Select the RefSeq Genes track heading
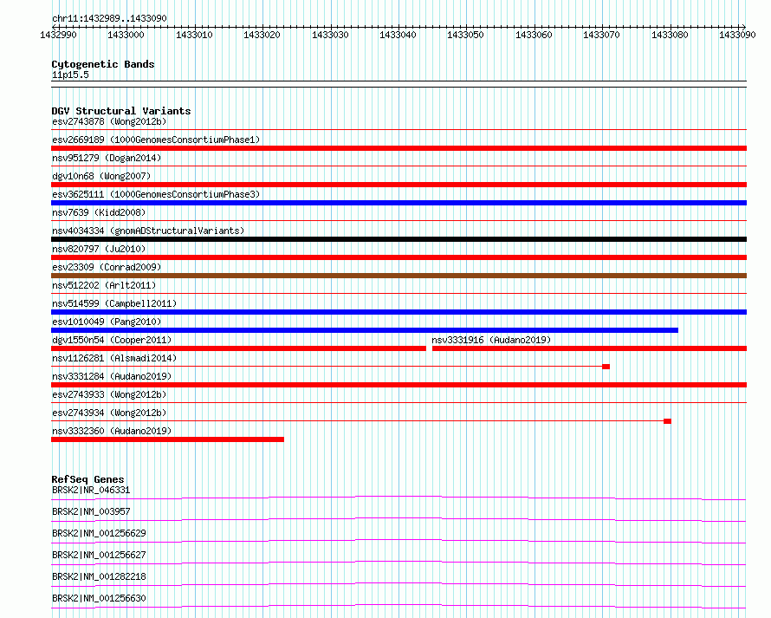This screenshot has height=618, width=771. (87, 479)
